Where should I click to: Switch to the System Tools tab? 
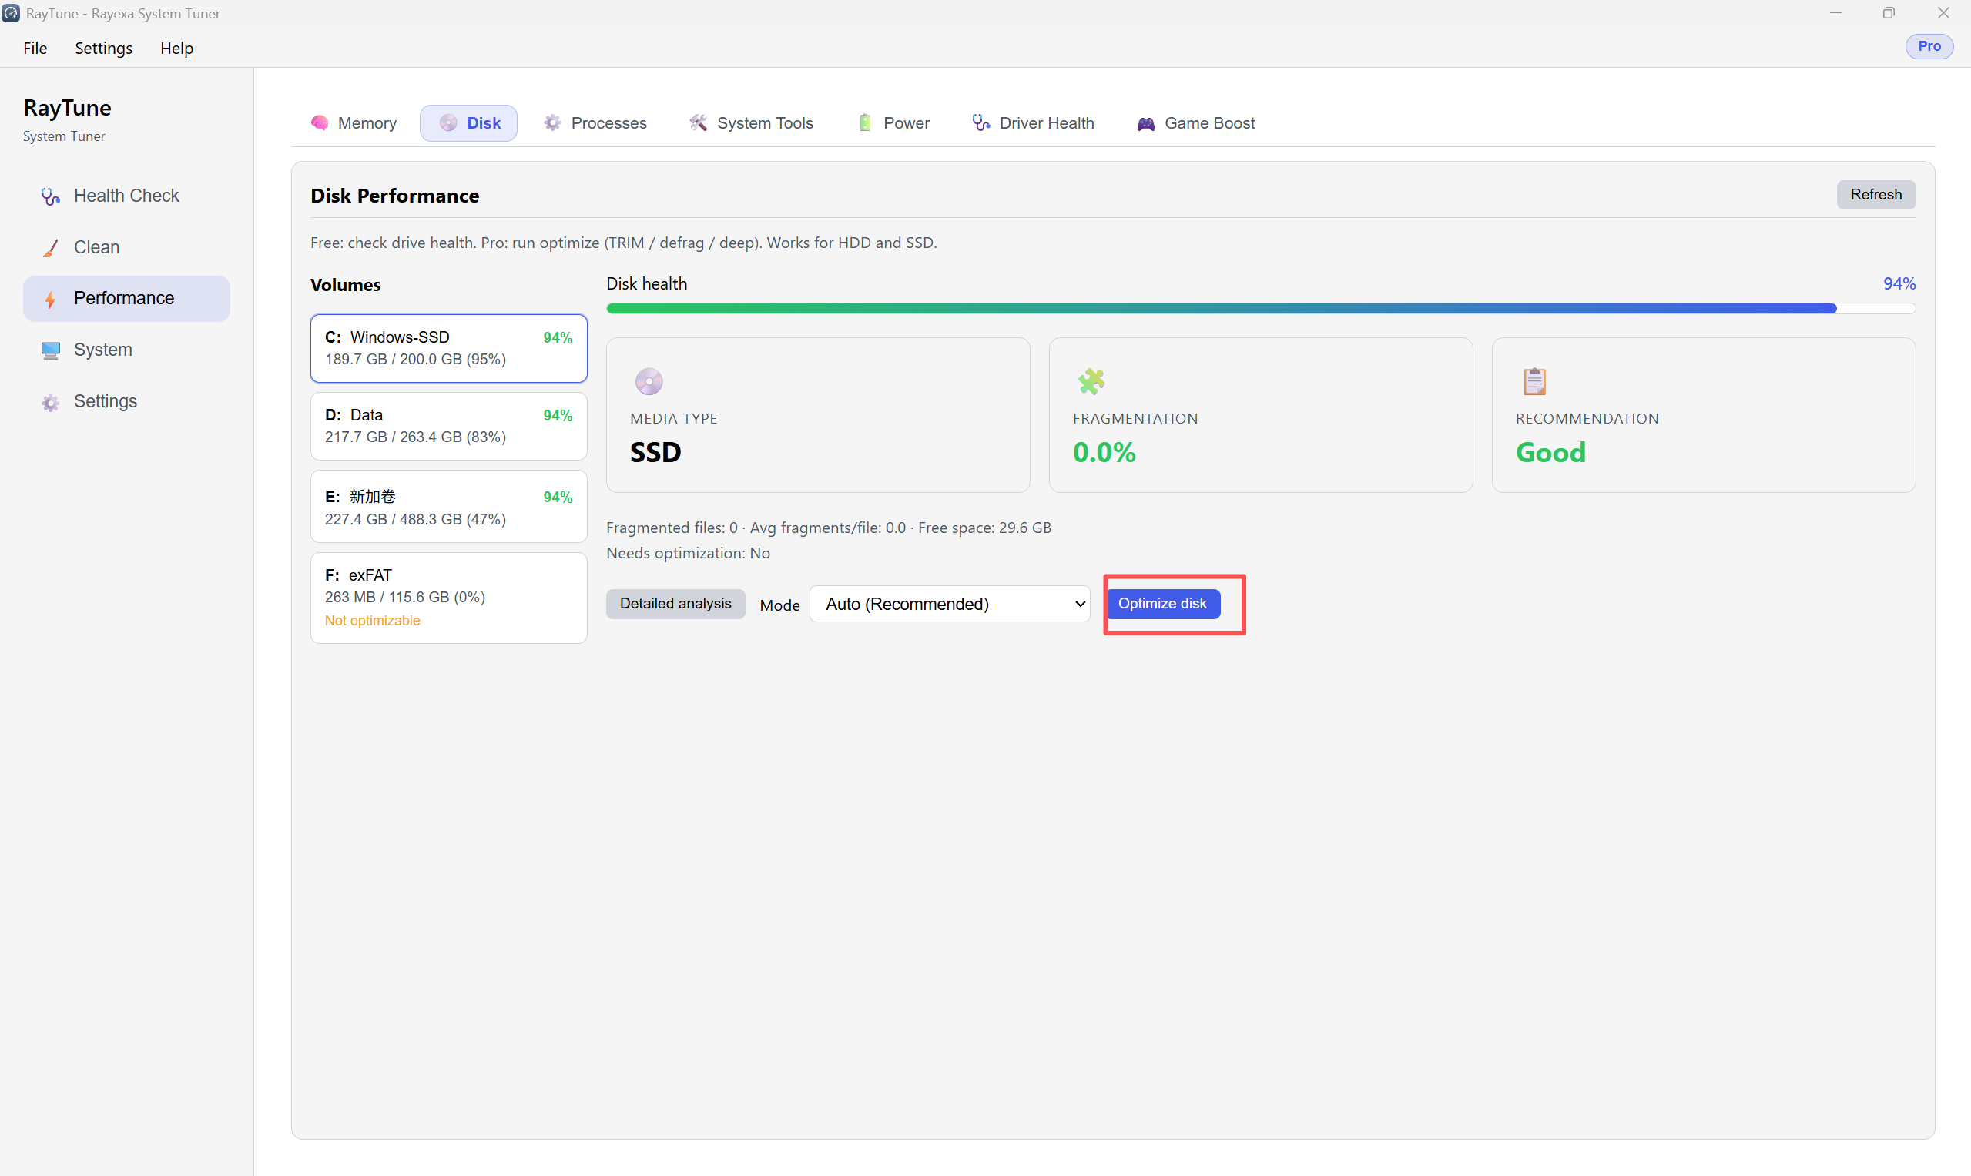pos(751,122)
